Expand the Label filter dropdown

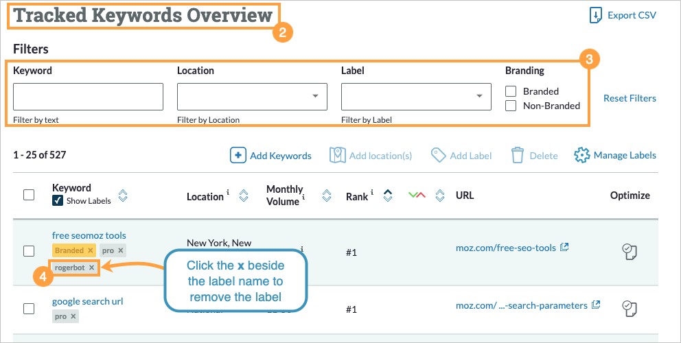click(x=479, y=97)
